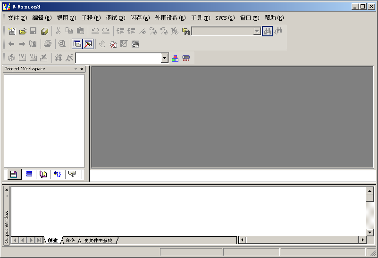Viewport: 378px width, 258px height.
Task: Enable or disable breakpoint icon
Action: click(124, 44)
